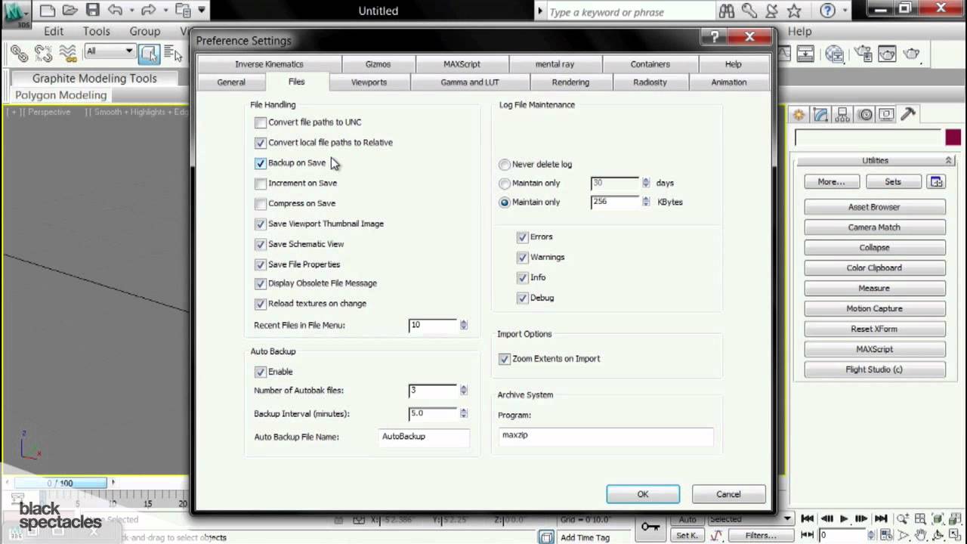The image size is (967, 544).
Task: Click OK in Preference Settings
Action: click(643, 494)
